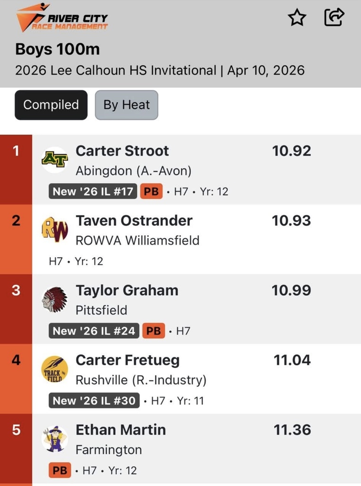Screen dimensions: 361x486
Task: Tap the New '26 IL #17 badge
Action: 93,192
